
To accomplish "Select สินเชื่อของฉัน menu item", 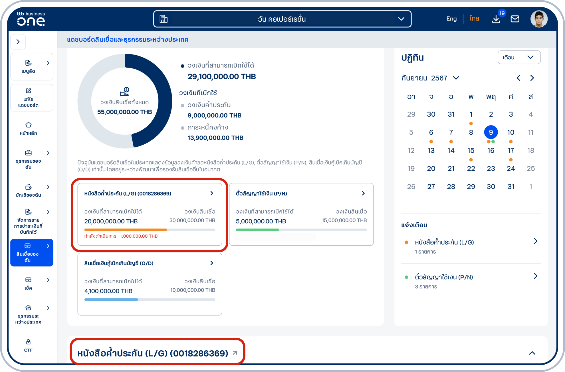I will point(32,252).
